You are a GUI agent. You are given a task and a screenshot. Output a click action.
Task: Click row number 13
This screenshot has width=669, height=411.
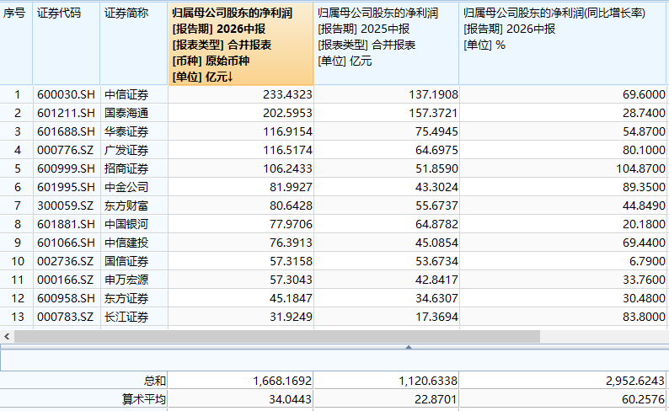(18, 317)
